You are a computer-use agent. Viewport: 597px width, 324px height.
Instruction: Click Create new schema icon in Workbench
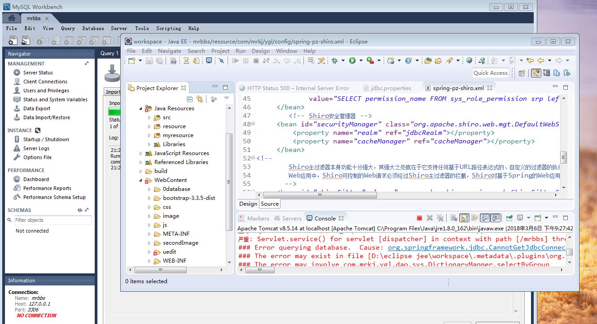point(56,41)
